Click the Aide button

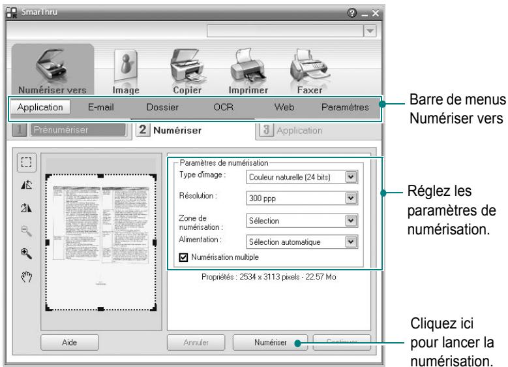pos(70,342)
